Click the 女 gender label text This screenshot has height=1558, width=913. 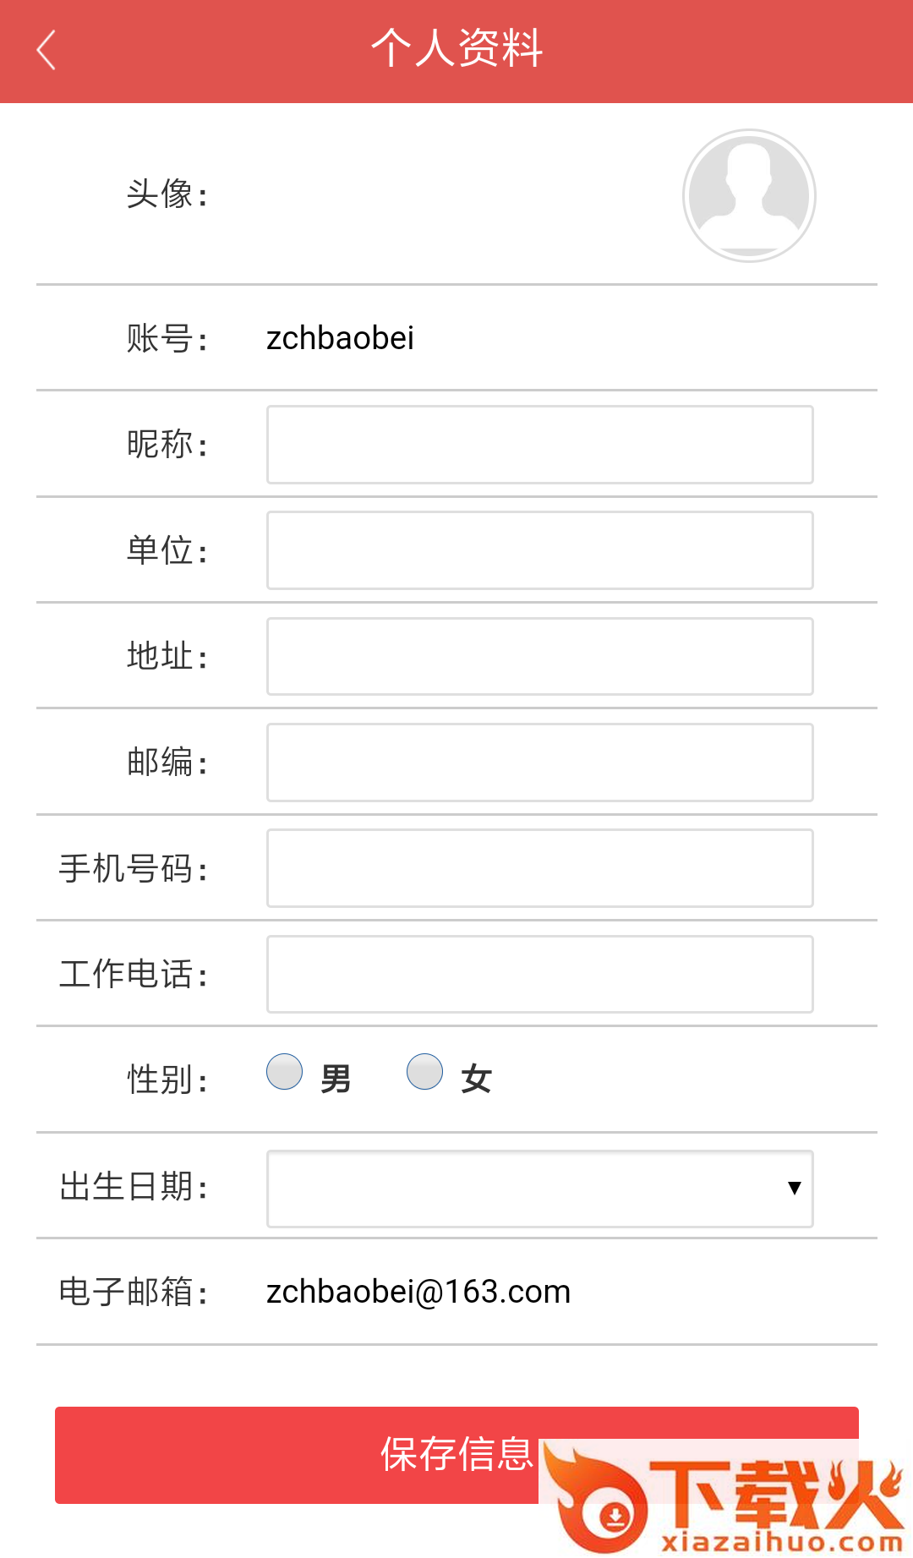(x=476, y=1080)
